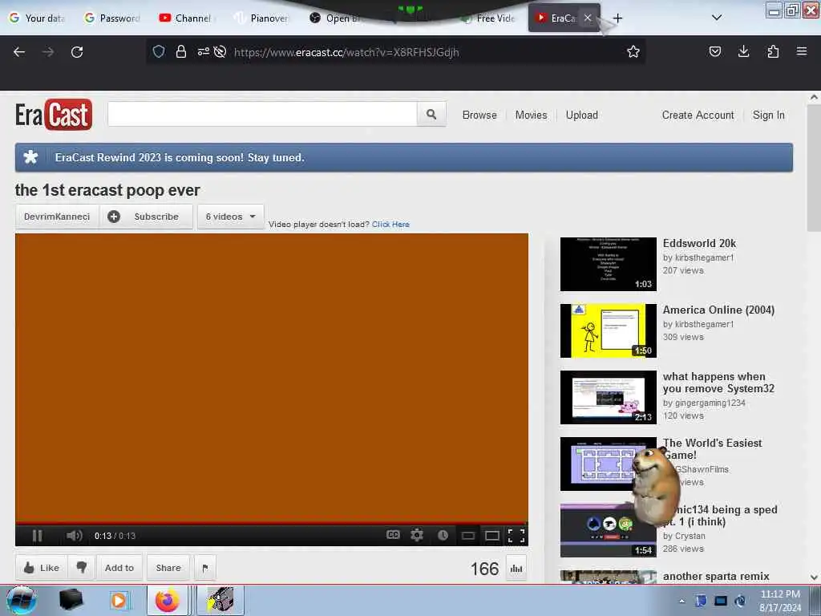Click the browser back arrow
Viewport: 821px width, 616px height.
[x=19, y=52]
